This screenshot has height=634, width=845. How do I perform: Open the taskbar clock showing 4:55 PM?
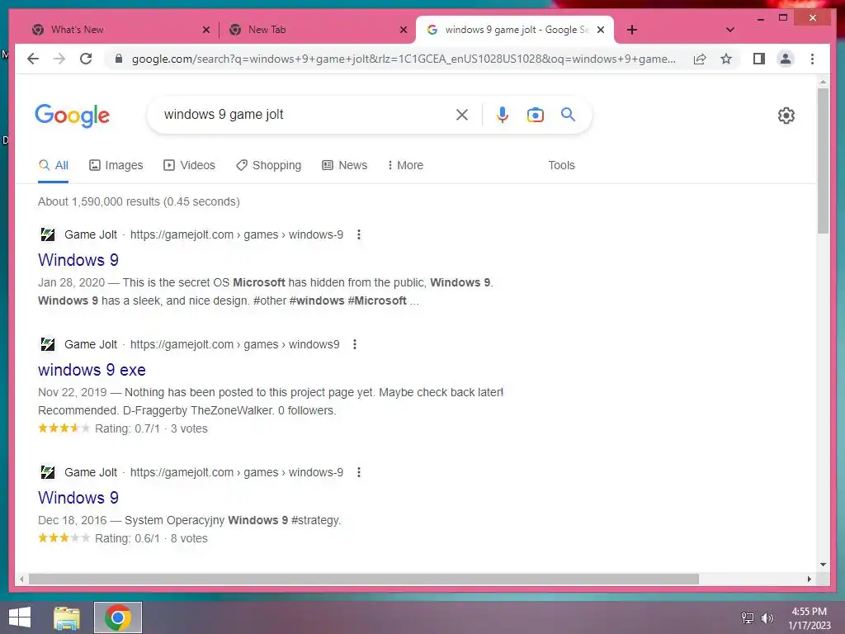pos(810,617)
